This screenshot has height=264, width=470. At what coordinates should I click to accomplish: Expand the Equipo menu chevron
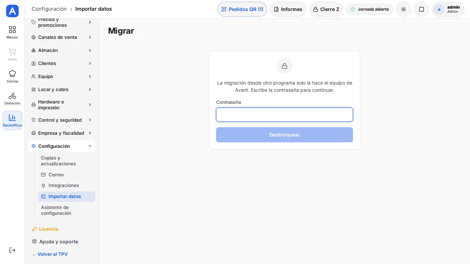point(90,76)
